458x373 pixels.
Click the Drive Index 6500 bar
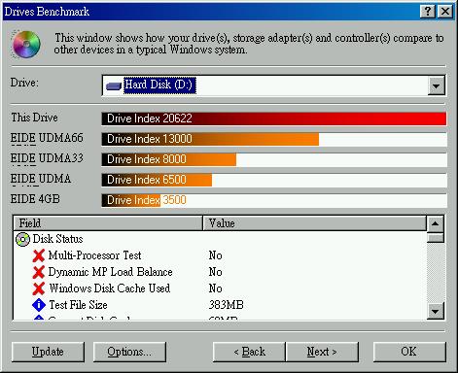pyautogui.click(x=157, y=180)
